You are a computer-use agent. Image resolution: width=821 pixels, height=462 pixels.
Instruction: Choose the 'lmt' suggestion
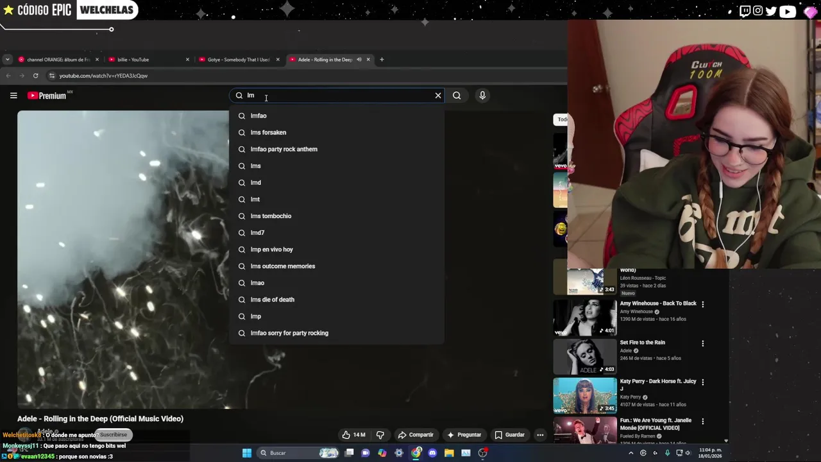tap(337, 199)
